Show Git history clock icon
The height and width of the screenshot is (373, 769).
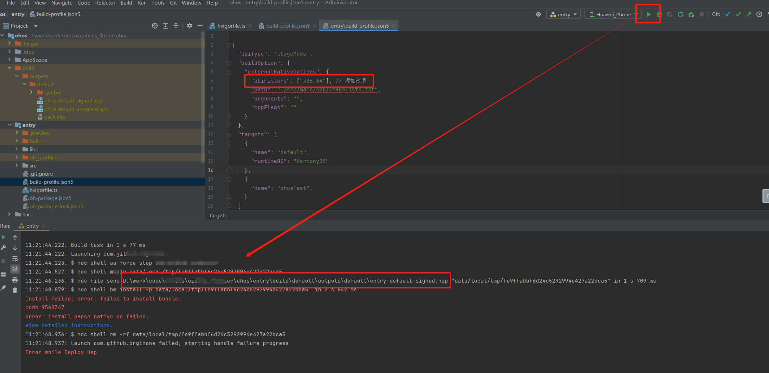pos(759,14)
